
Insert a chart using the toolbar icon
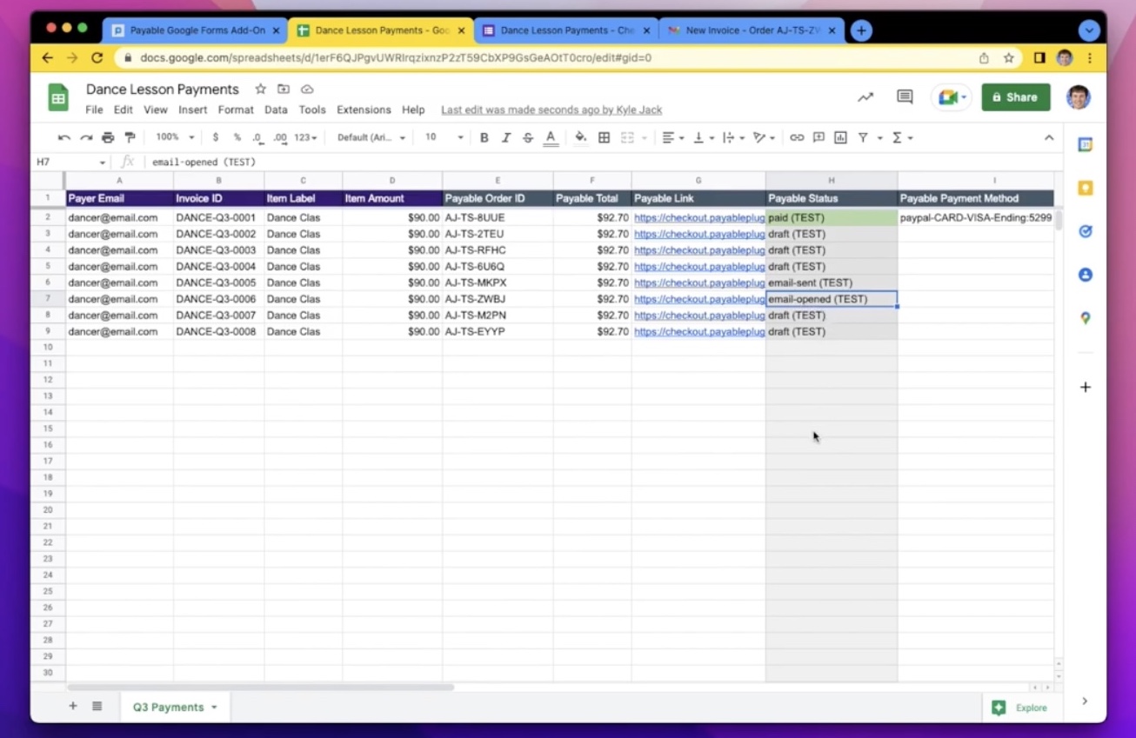[x=839, y=137]
